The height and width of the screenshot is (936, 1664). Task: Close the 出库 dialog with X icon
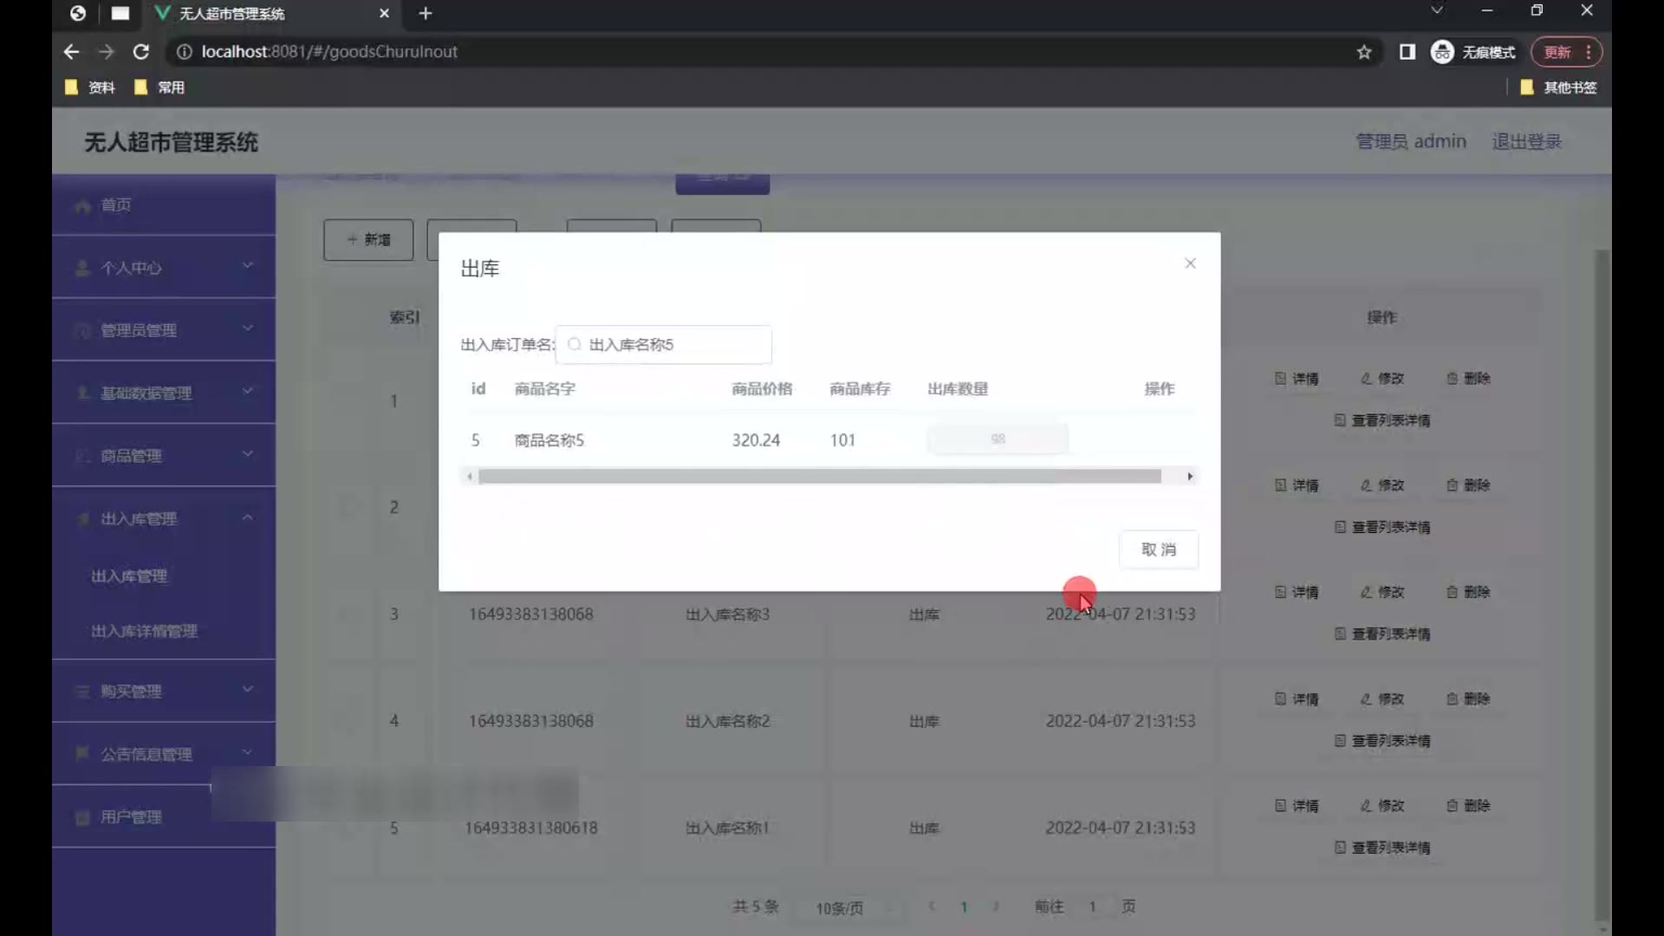click(x=1190, y=263)
